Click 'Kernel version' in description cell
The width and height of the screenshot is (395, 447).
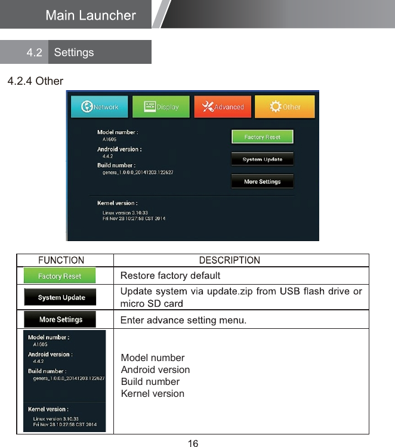[153, 393]
